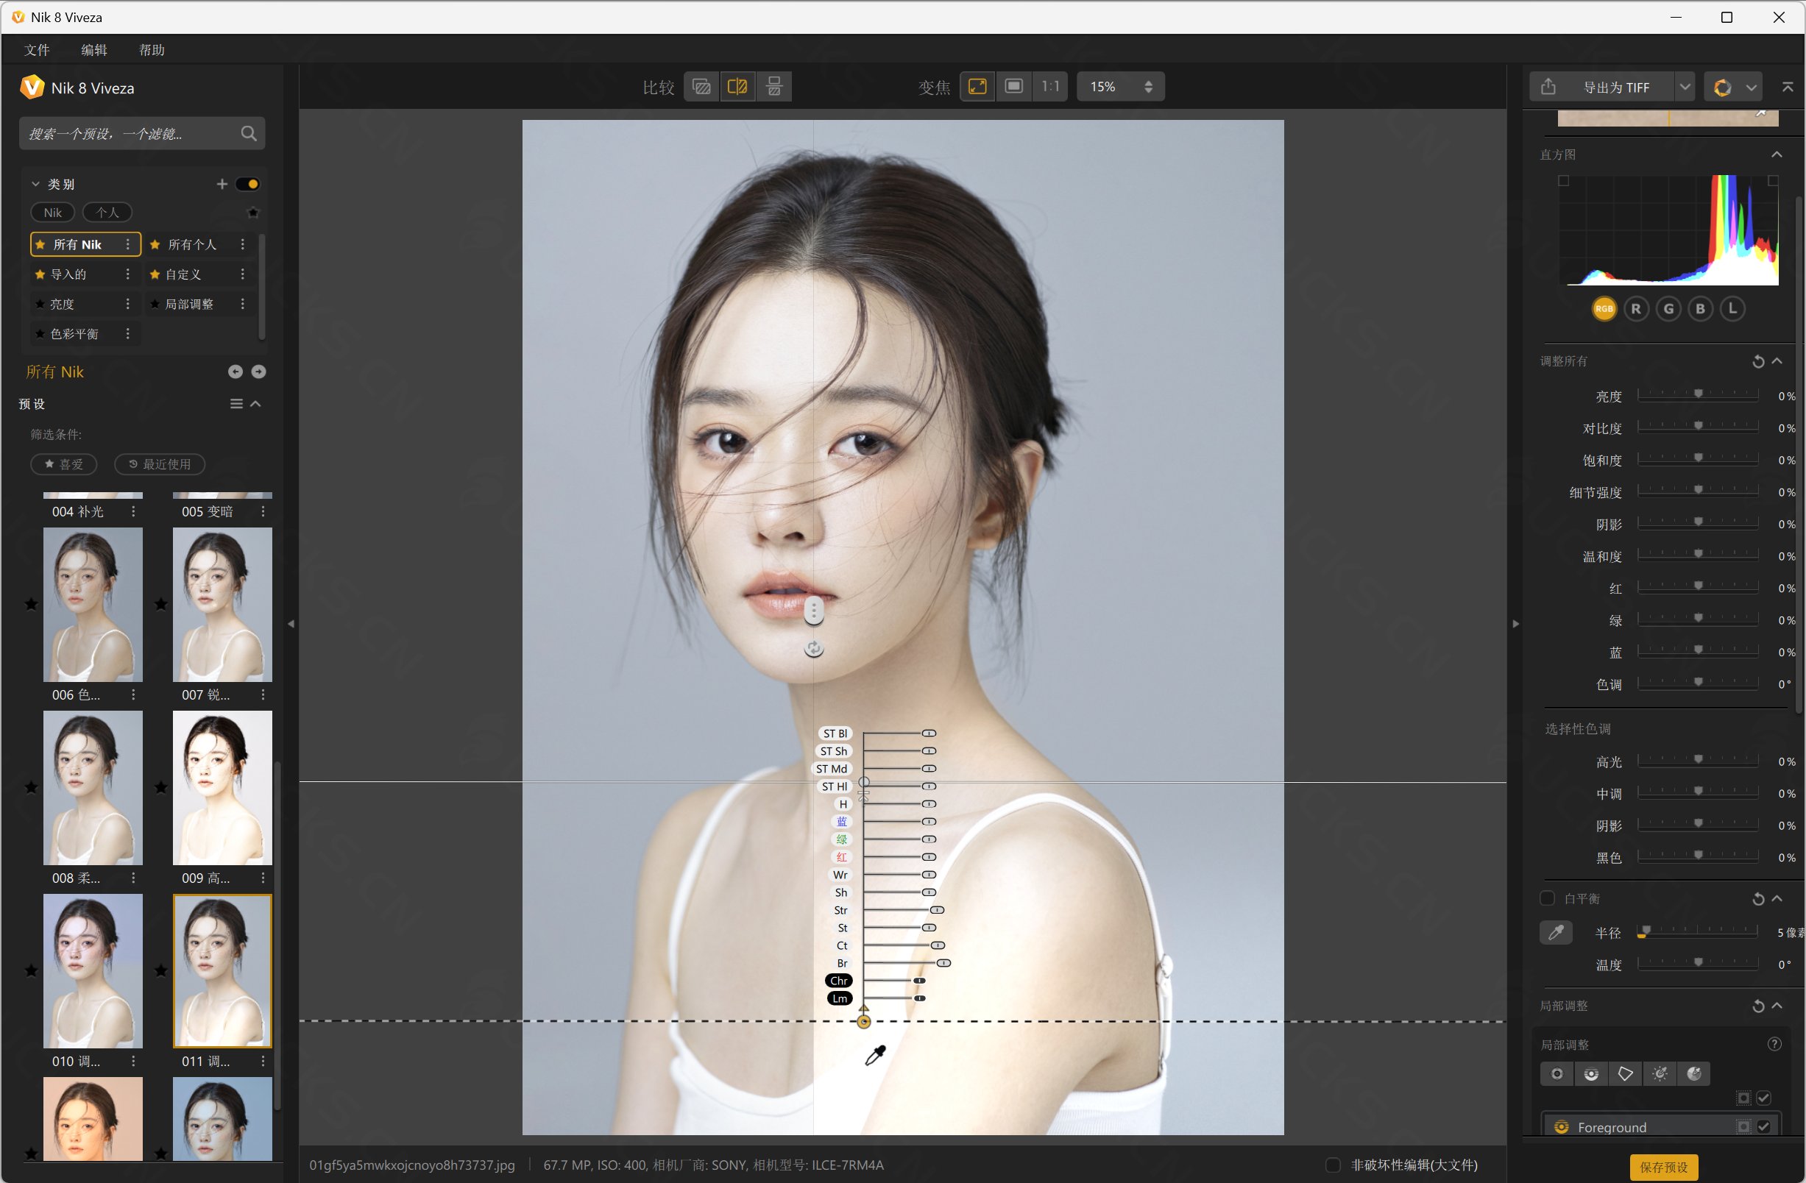
Task: Click the export share icon beside 导出为 TIFF
Action: (x=1548, y=88)
